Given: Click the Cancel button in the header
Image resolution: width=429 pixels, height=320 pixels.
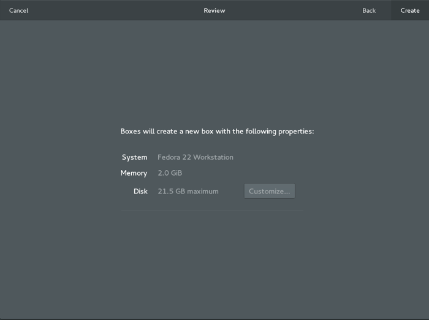Looking at the screenshot, I should point(18,10).
